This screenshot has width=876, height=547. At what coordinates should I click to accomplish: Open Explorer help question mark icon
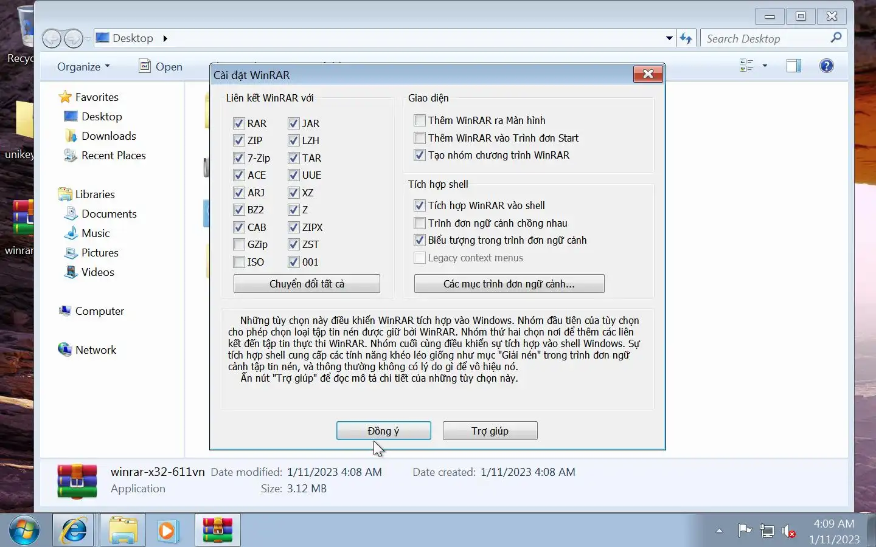point(827,66)
